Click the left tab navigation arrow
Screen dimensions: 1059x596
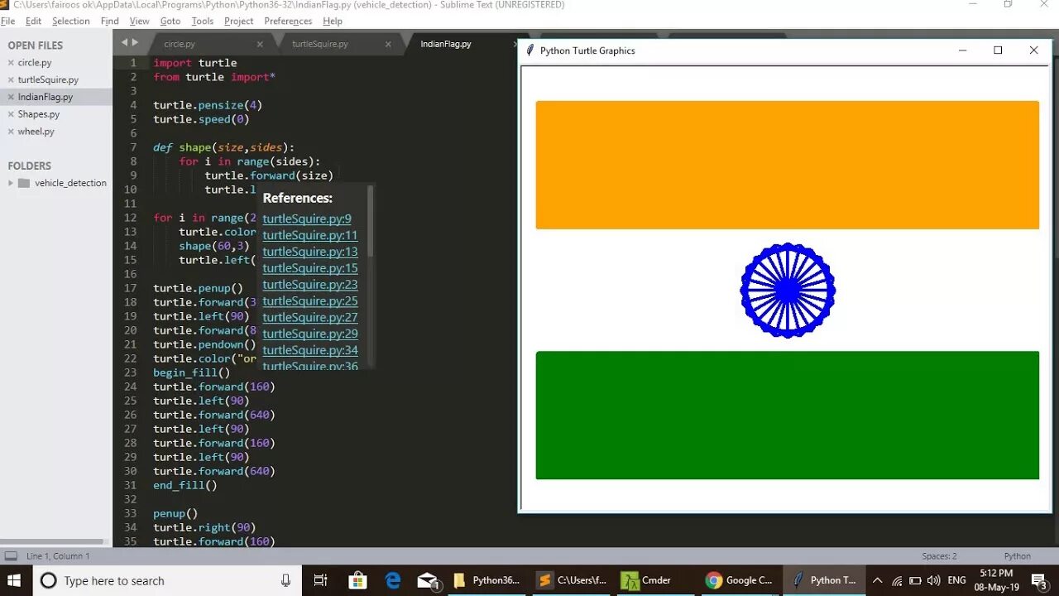125,42
